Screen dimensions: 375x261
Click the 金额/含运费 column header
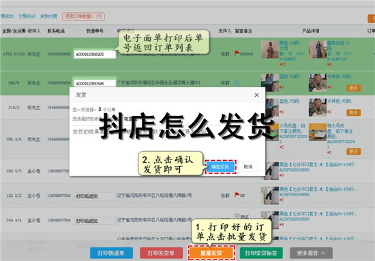click(14, 31)
